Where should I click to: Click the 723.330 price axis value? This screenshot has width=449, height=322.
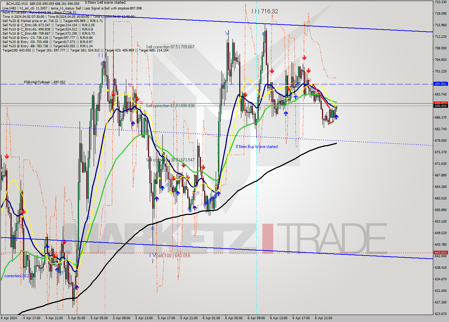point(440,2)
